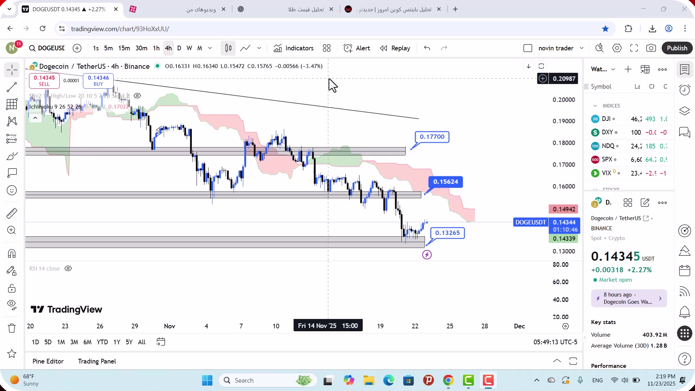
Task: Select the YTD date range
Action: point(102,342)
